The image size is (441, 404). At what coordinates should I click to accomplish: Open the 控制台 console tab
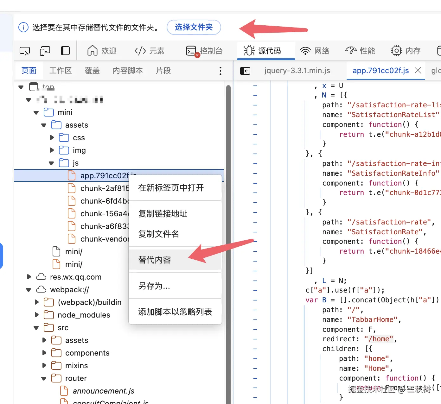(x=204, y=51)
